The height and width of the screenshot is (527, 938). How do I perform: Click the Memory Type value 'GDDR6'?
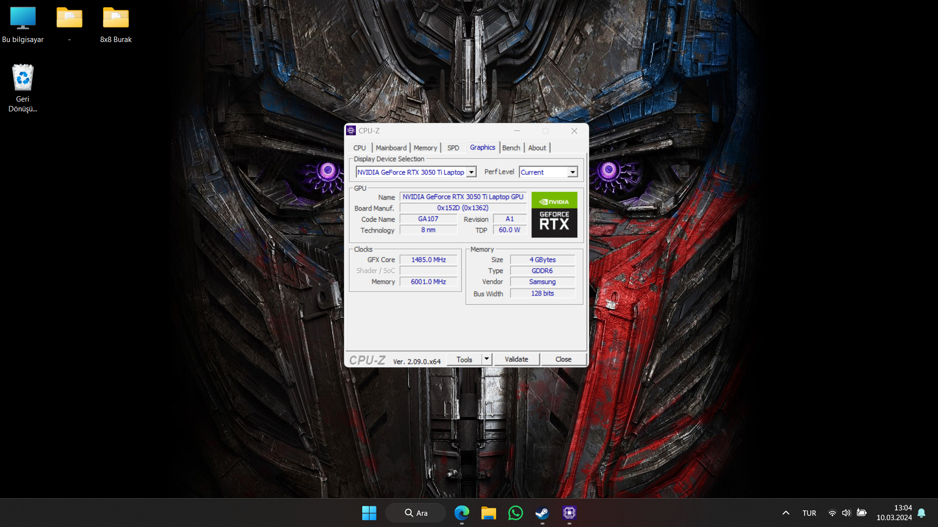click(543, 271)
